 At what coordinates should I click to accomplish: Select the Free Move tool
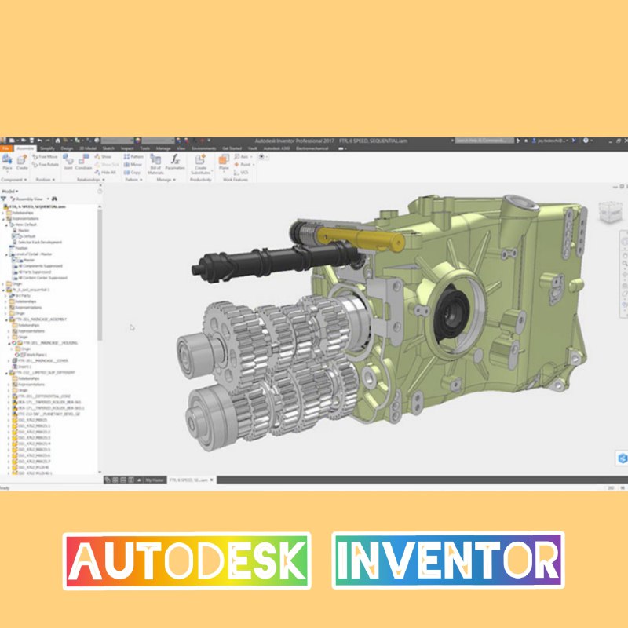pyautogui.click(x=45, y=156)
